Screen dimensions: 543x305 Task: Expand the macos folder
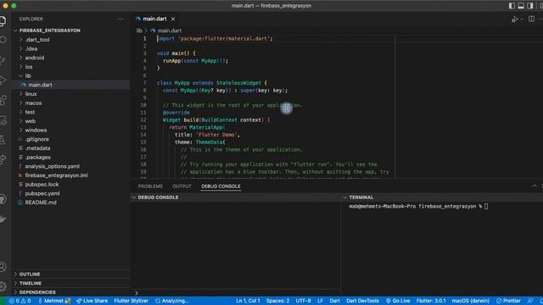pyautogui.click(x=33, y=103)
